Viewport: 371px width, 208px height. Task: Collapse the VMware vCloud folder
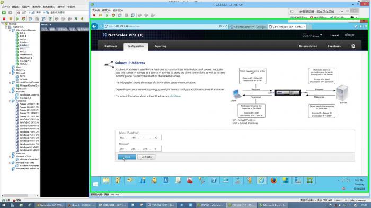(10, 156)
